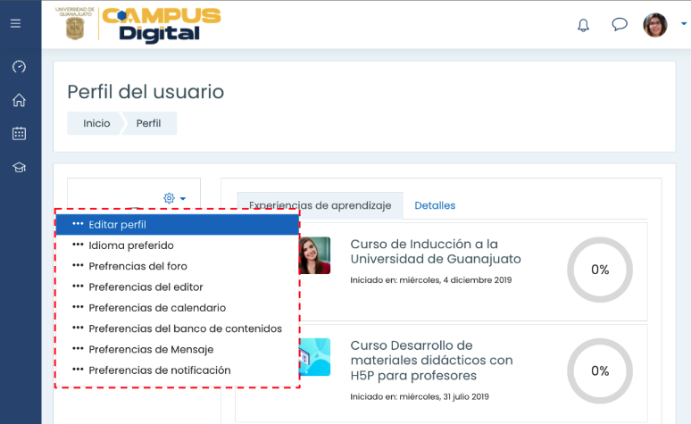Screen dimensions: 691x424
Task: Open Preferencias del banco de contenidos
Action: tap(177, 328)
